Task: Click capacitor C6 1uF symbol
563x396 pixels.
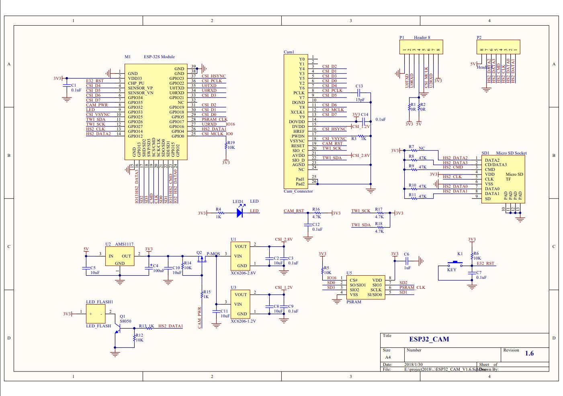Action: (407, 261)
